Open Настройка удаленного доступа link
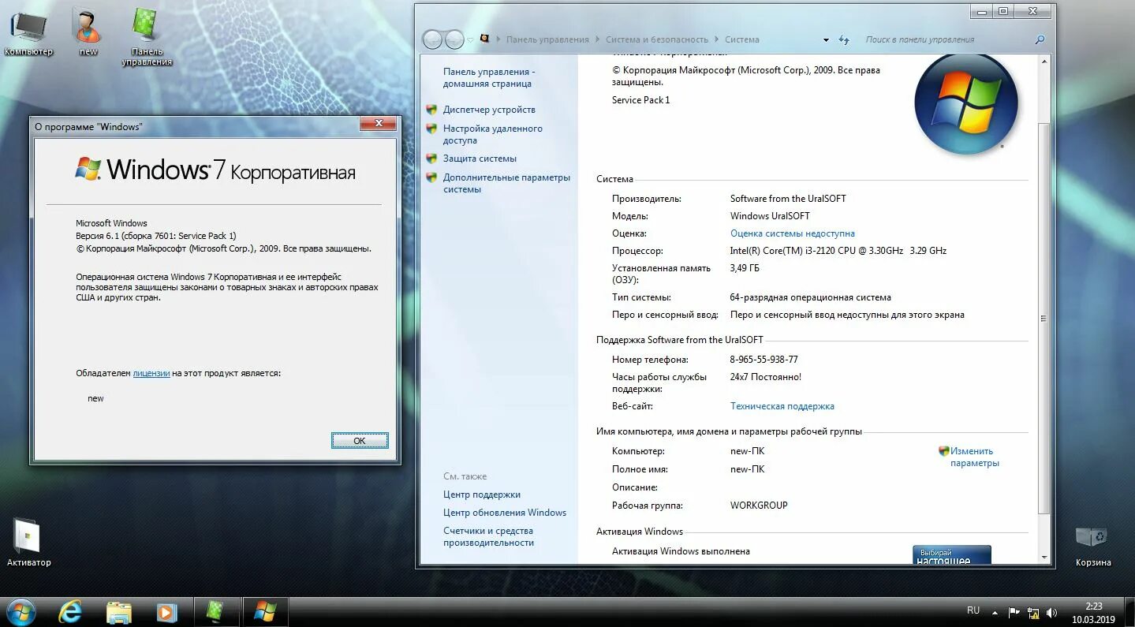This screenshot has height=627, width=1135. pyautogui.click(x=492, y=134)
